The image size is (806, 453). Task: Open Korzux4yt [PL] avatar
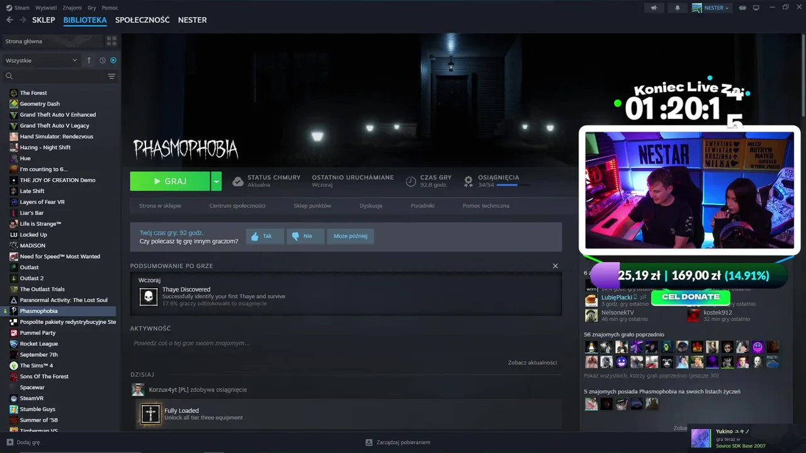pyautogui.click(x=138, y=389)
